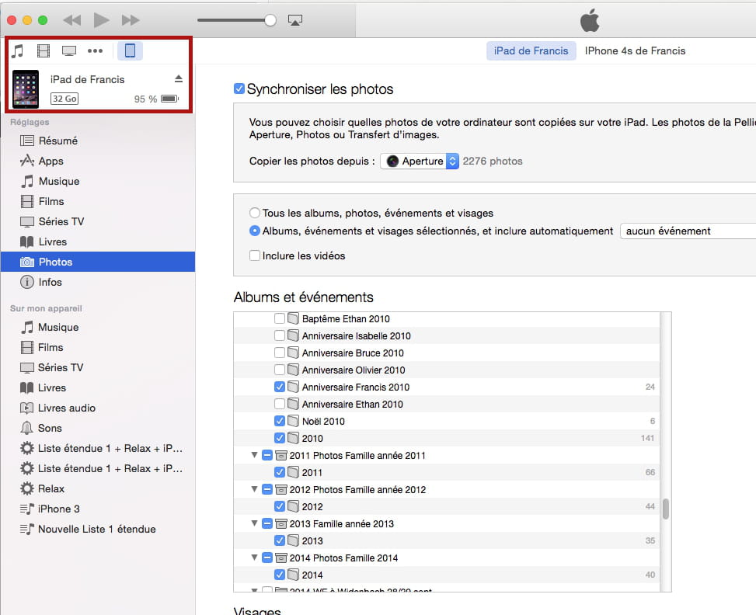Image resolution: width=756 pixels, height=615 pixels.
Task: Click the Musique note icon under Sur mon appareil
Action: coord(27,327)
